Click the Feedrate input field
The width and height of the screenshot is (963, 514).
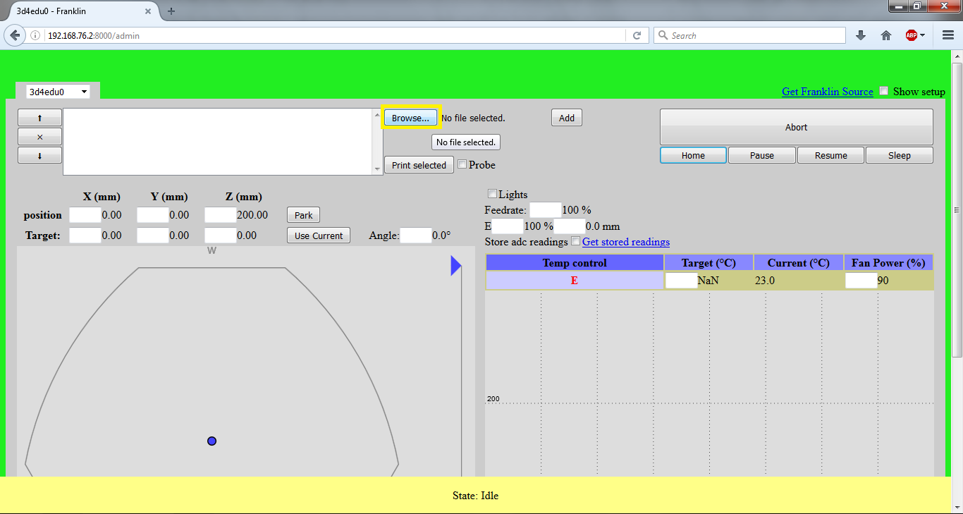pyautogui.click(x=545, y=210)
